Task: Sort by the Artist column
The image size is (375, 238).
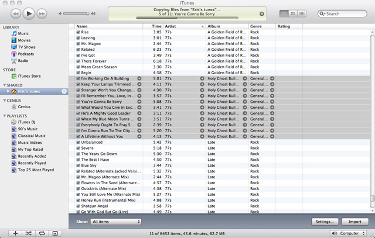Action: [185, 26]
